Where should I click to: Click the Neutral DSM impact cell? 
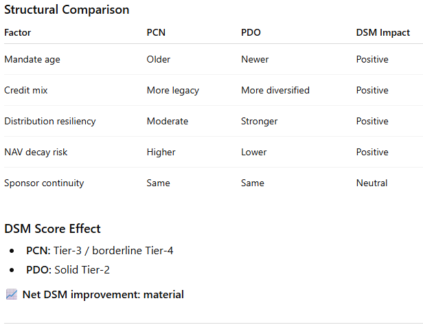click(x=371, y=183)
